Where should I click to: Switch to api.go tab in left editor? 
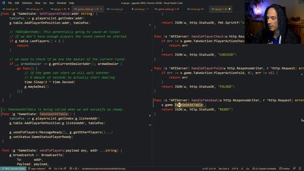(x=60, y=9)
